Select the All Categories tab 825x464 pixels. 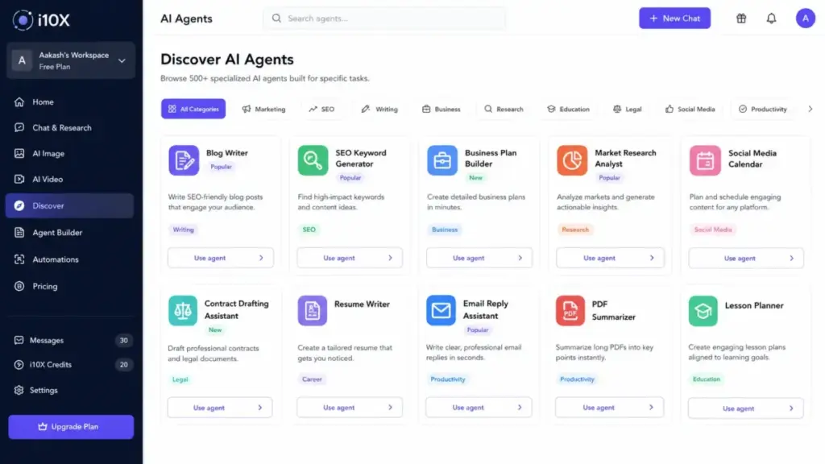(193, 109)
